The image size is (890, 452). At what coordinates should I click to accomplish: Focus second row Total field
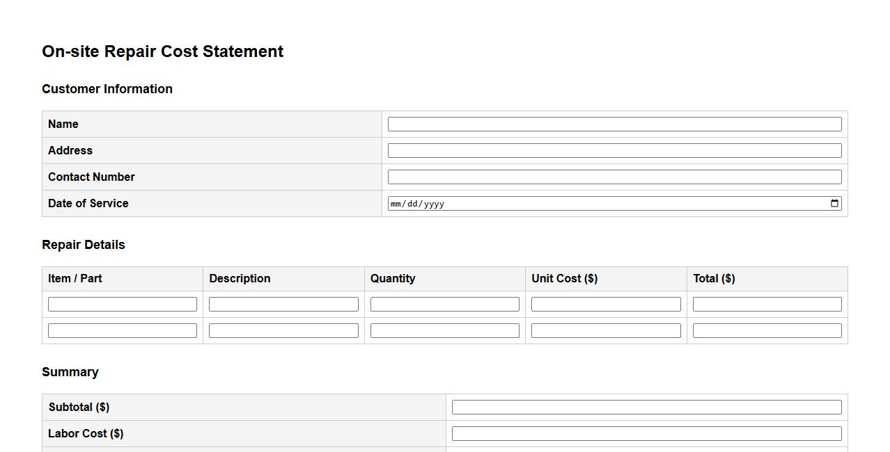tap(767, 331)
